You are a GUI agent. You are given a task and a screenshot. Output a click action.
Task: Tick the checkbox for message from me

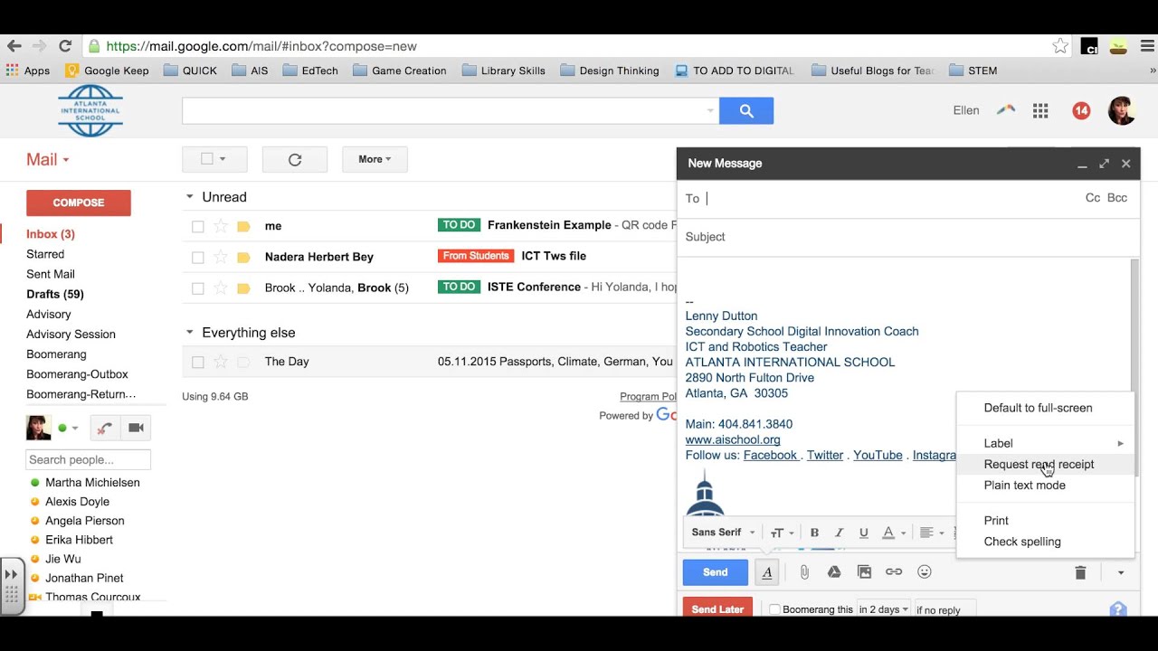[198, 226]
